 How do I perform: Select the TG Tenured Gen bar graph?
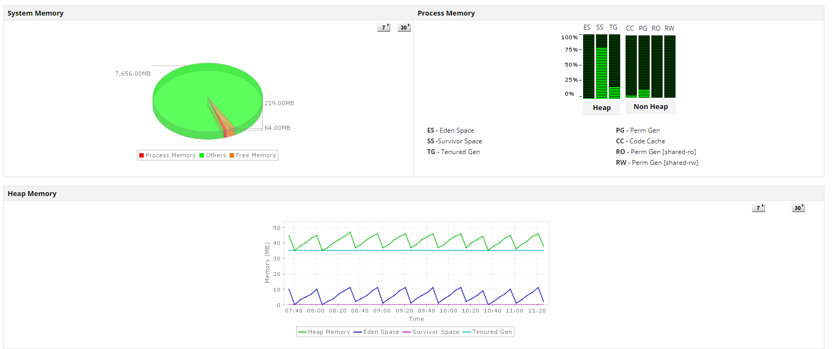pos(613,64)
